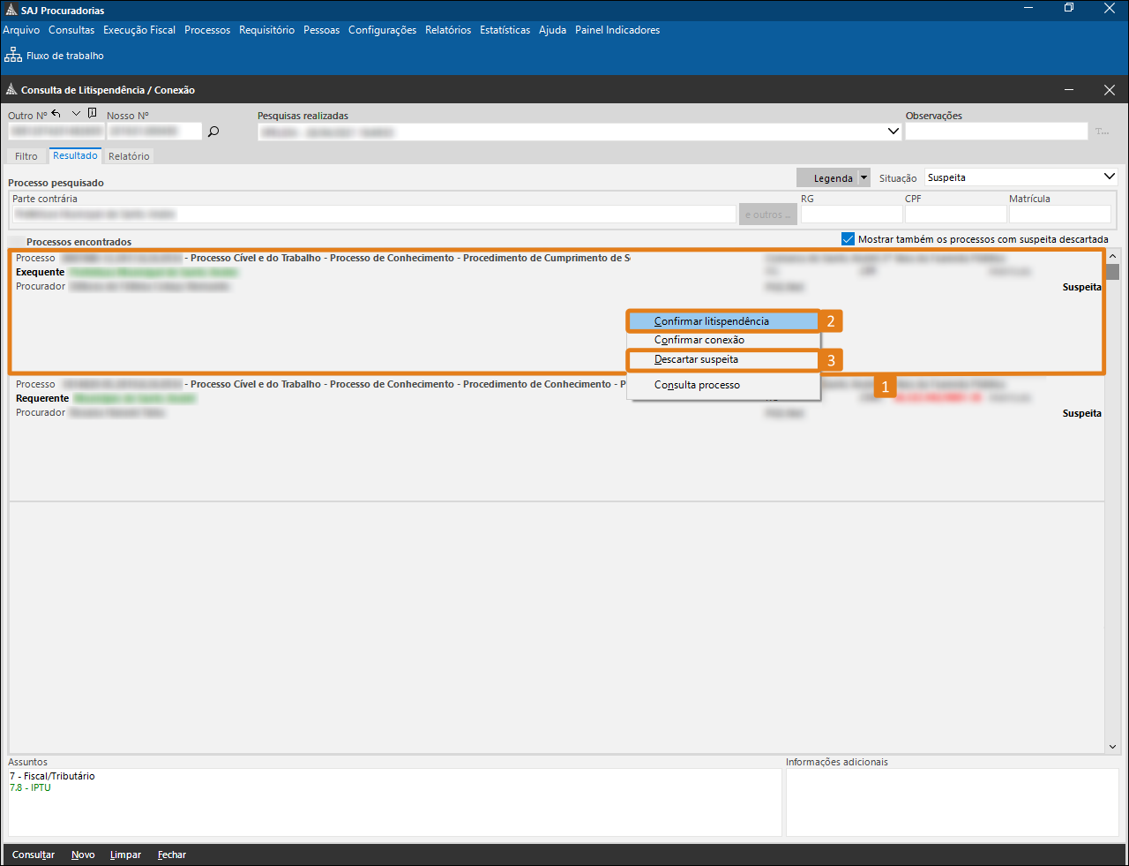Open the Execução Fiscal menu
Screen dimensions: 1129x866
pos(139,30)
